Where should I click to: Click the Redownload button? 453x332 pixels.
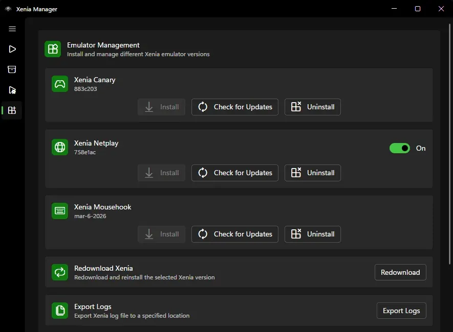coord(400,272)
